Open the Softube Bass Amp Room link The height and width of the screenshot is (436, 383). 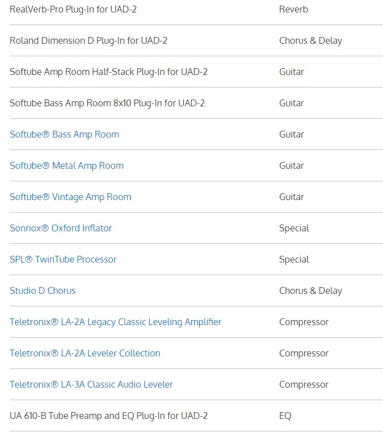click(x=64, y=135)
